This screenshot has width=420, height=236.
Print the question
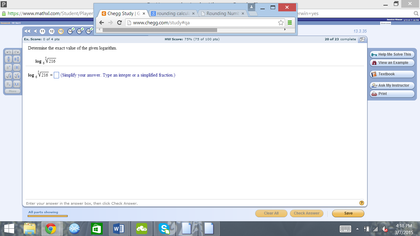click(392, 94)
